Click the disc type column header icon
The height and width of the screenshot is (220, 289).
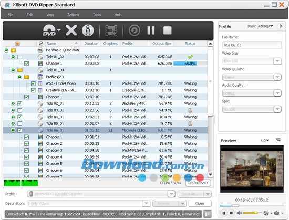(x=41, y=44)
